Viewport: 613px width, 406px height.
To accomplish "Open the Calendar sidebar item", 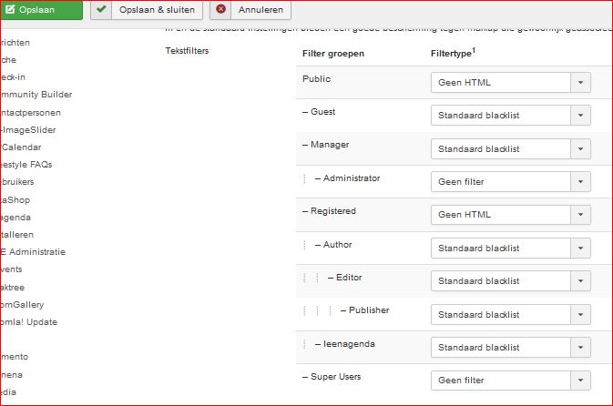I will 21,147.
